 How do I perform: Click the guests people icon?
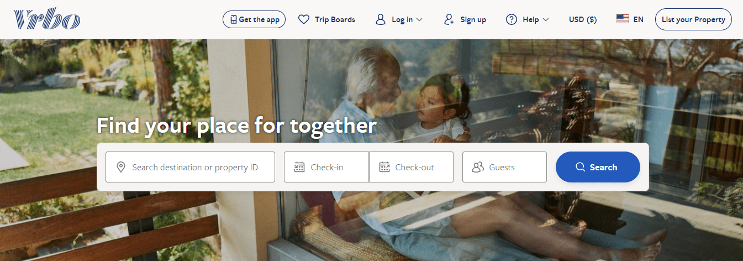[x=478, y=167]
